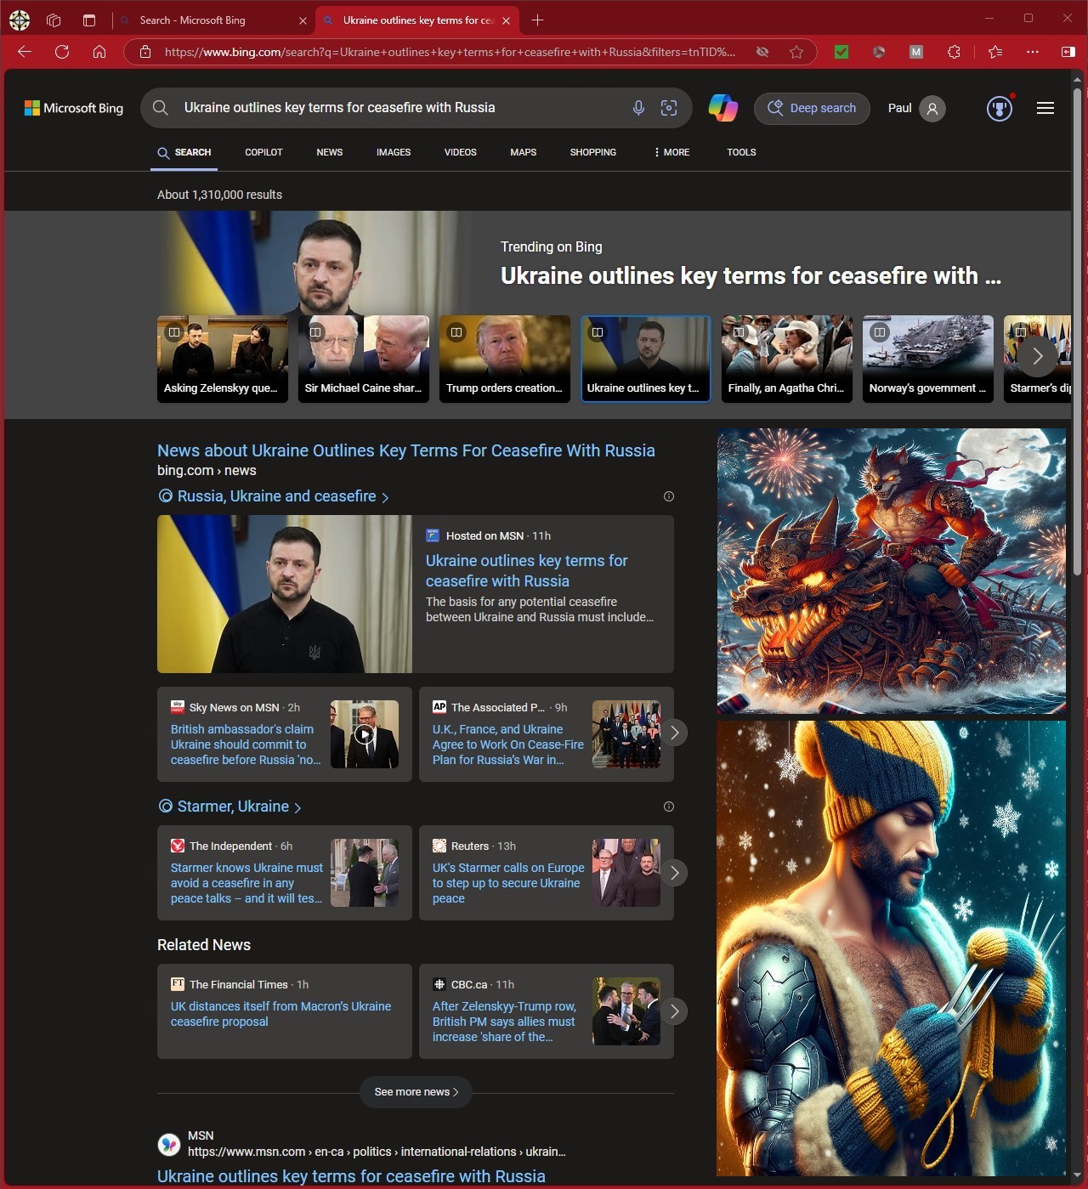Viewport: 1088px width, 1189px height.
Task: Refresh the page
Action: (62, 52)
